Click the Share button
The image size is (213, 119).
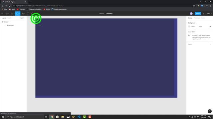coord(198,14)
